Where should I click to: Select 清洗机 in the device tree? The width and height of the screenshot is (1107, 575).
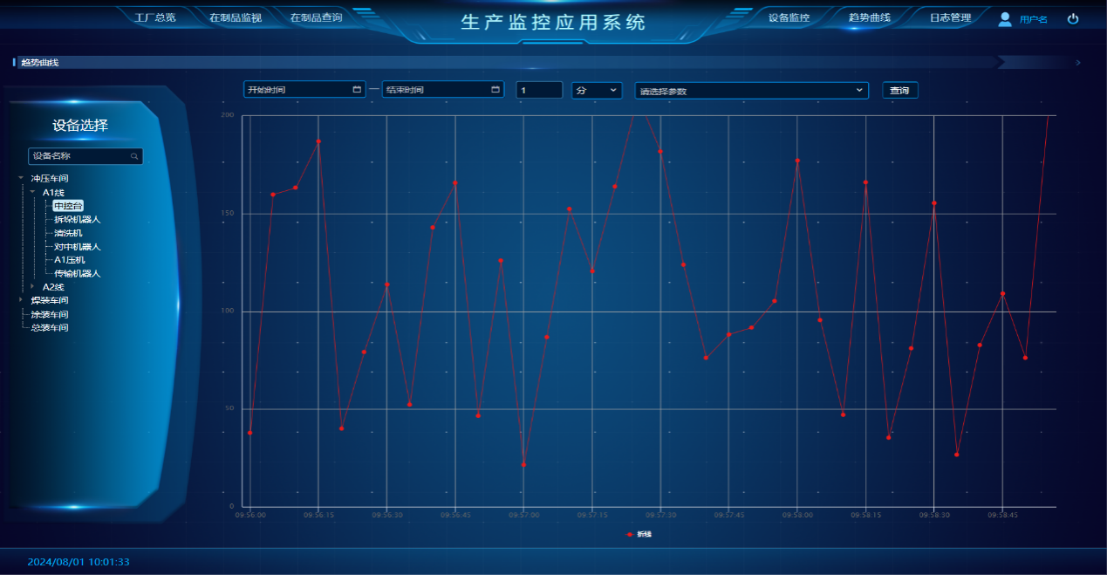(68, 233)
